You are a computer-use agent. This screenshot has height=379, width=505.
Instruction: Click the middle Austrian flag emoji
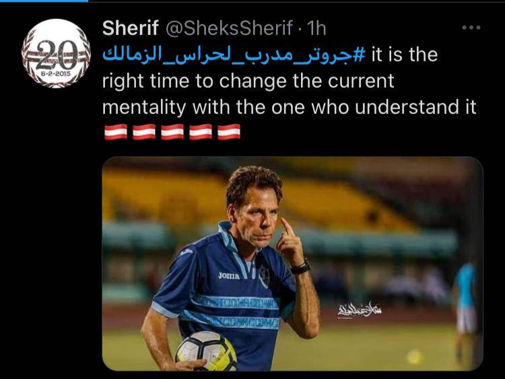click(172, 132)
